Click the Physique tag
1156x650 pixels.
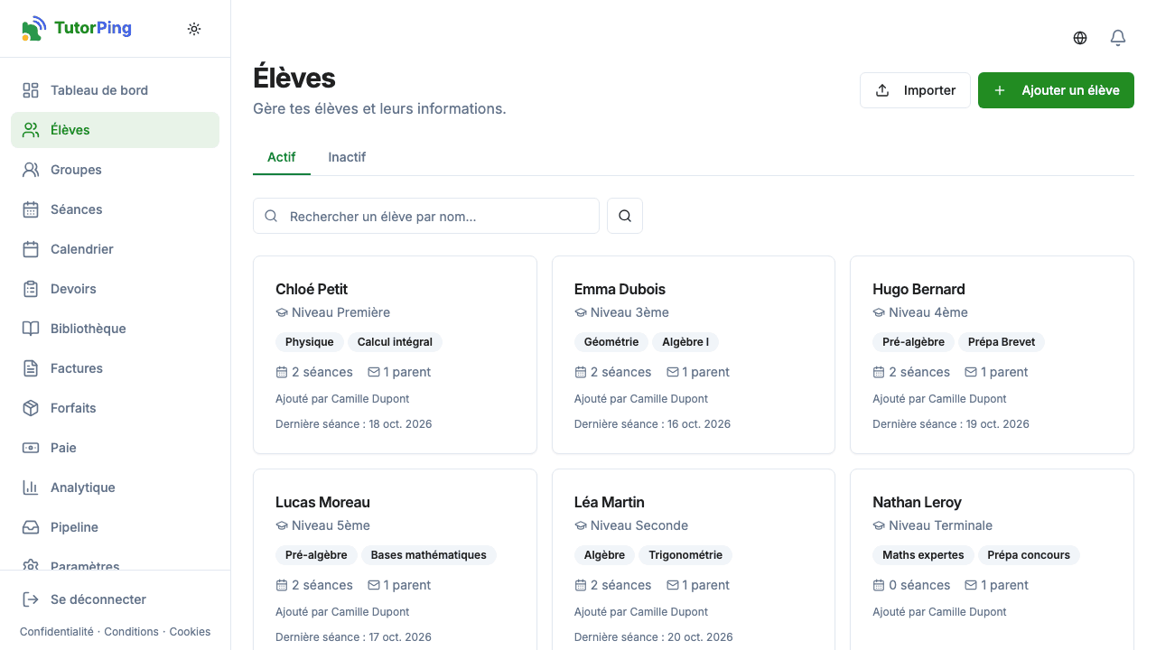310,342
